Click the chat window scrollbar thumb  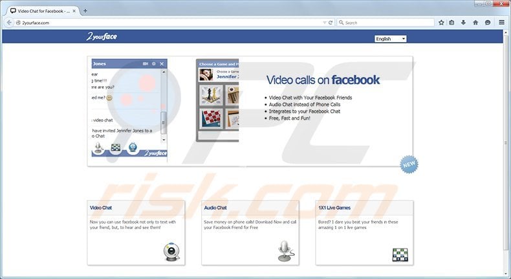(164, 123)
